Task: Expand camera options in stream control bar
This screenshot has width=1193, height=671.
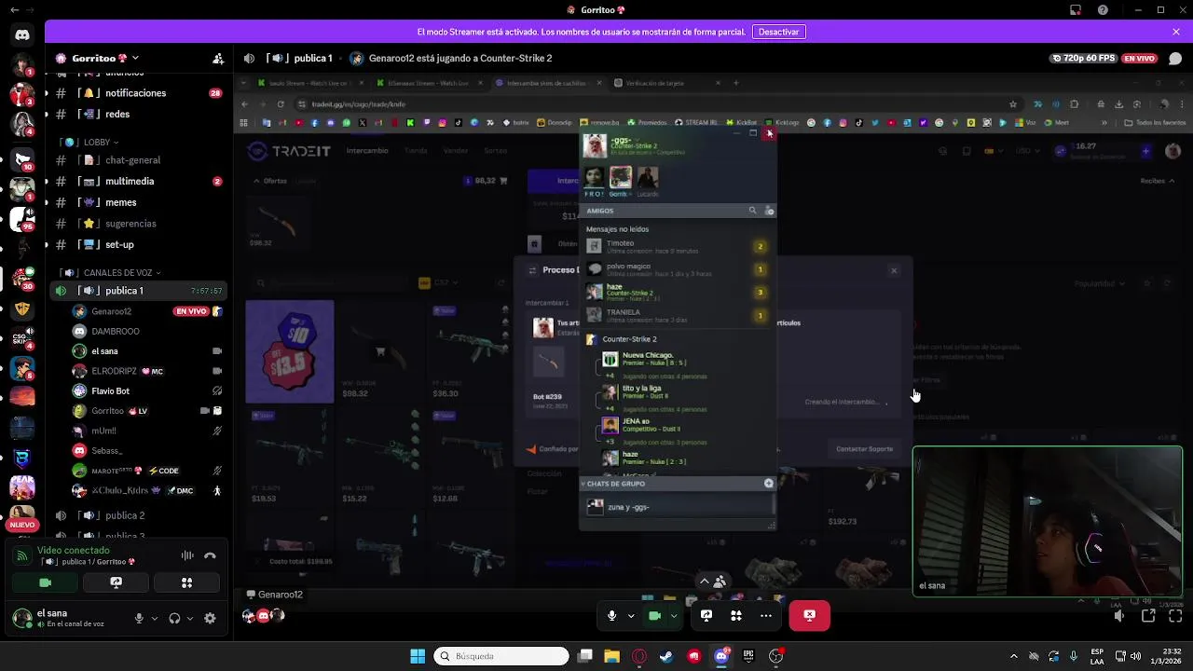Action: [674, 615]
